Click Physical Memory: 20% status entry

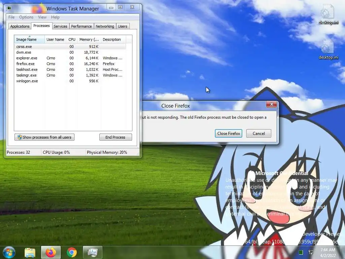coord(107,152)
